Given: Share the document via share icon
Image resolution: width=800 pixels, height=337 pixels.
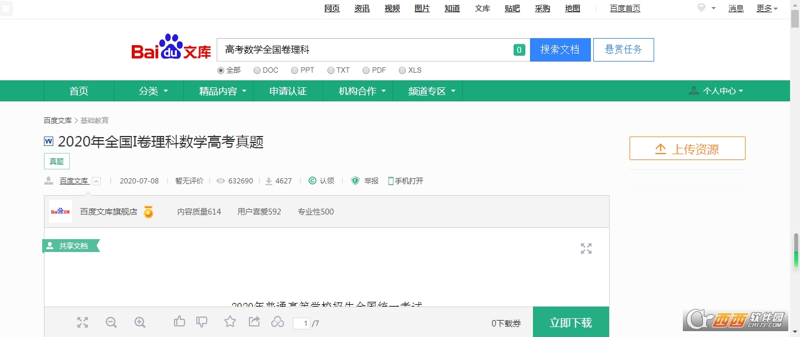Looking at the screenshot, I should tap(254, 321).
